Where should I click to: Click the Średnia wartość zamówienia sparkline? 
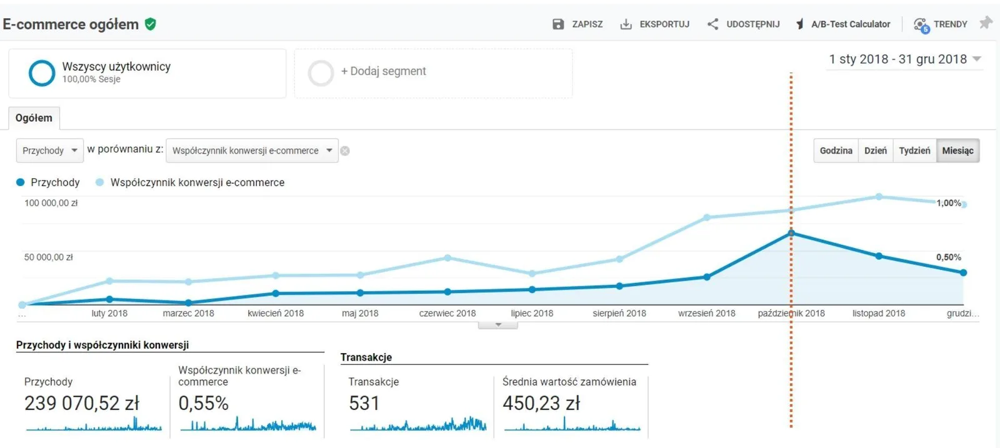[x=572, y=425]
